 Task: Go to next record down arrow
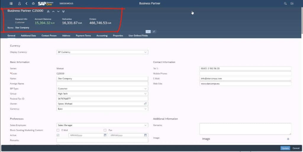click(58, 11)
